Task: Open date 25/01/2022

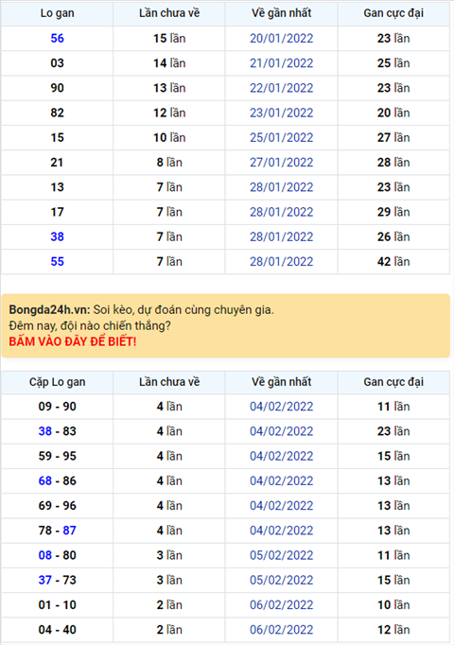Action: [x=281, y=137]
